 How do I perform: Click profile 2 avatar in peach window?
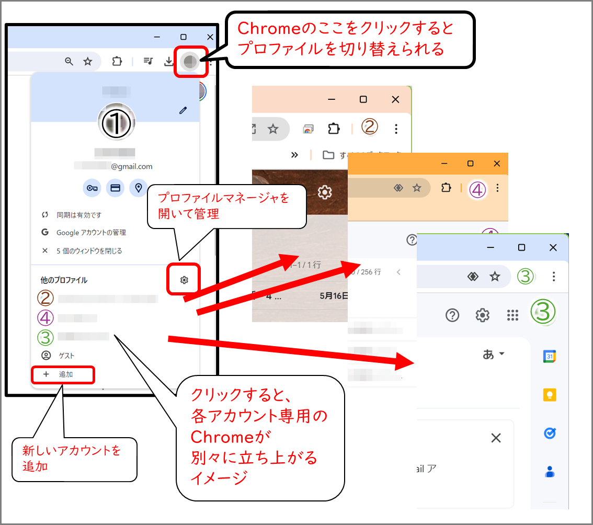(x=370, y=127)
